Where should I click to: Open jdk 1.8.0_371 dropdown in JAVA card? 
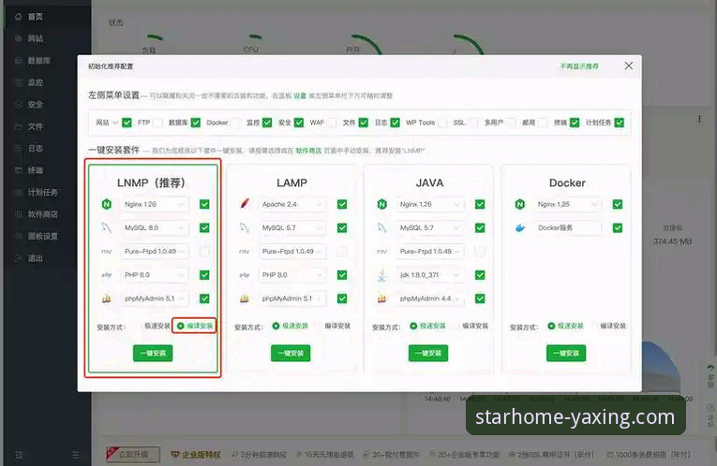430,275
